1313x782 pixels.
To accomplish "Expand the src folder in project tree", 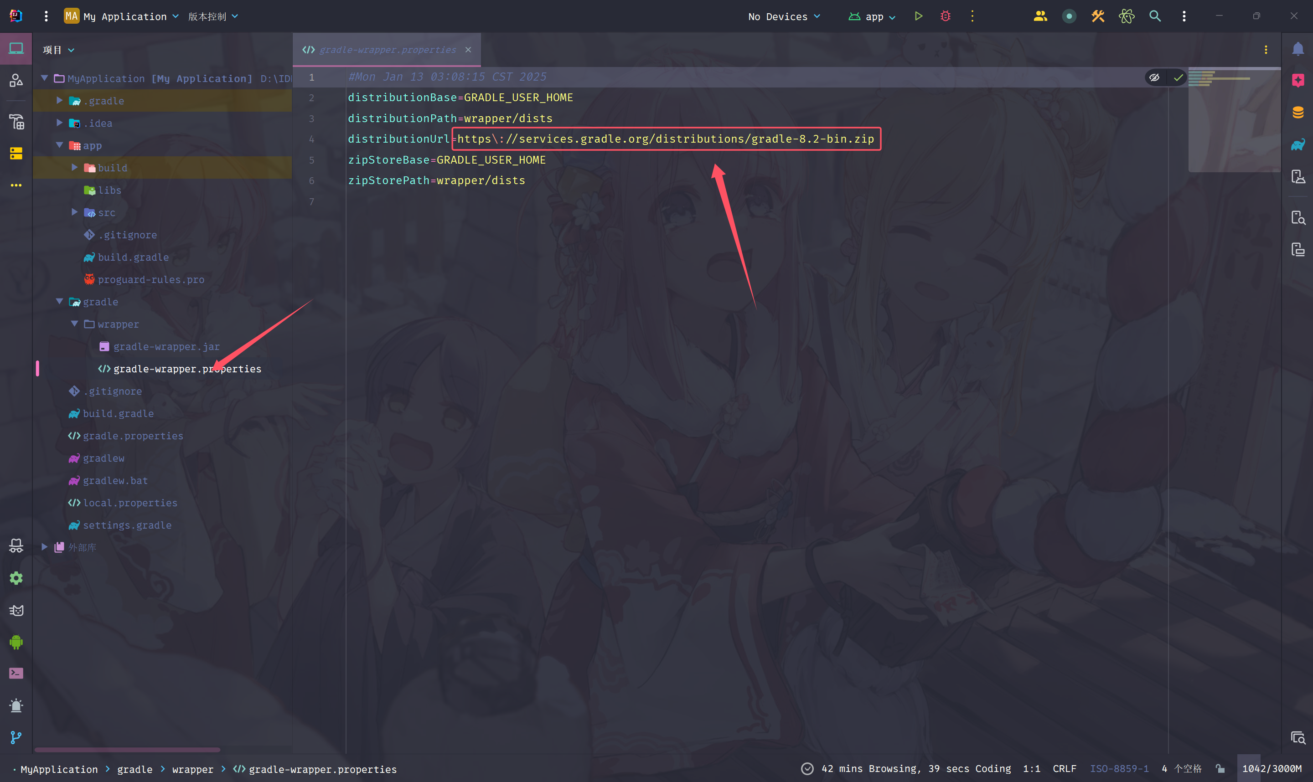I will point(74,212).
